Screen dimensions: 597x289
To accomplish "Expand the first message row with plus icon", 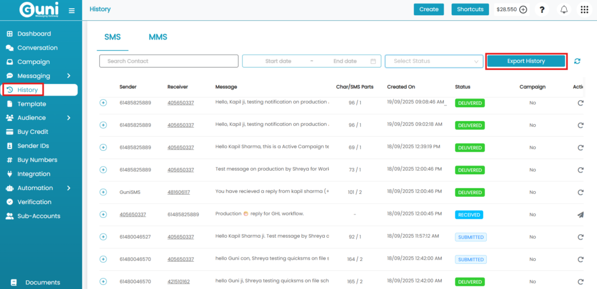I will 103,103.
